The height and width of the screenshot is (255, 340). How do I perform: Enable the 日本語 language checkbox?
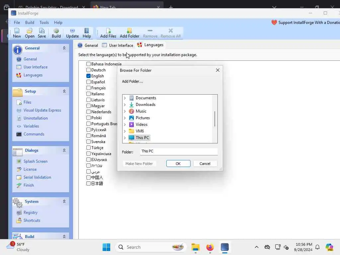click(88, 183)
